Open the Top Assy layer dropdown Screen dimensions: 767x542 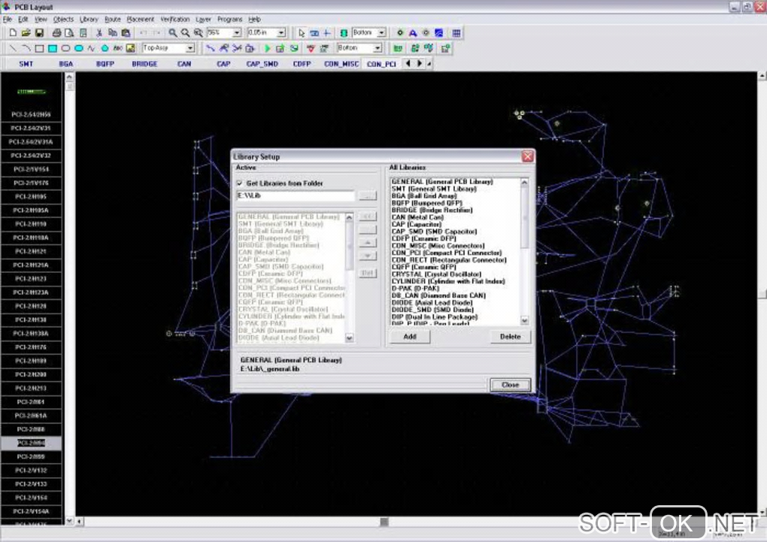click(x=189, y=48)
